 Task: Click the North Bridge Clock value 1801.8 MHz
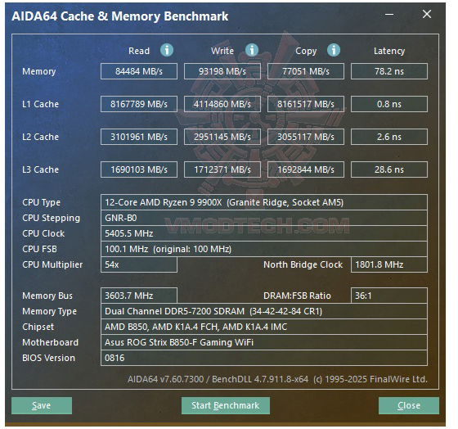389,264
